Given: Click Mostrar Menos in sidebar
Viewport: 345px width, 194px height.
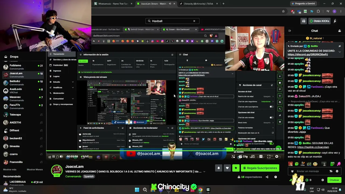Looking at the screenshot, I should (x=35, y=169).
